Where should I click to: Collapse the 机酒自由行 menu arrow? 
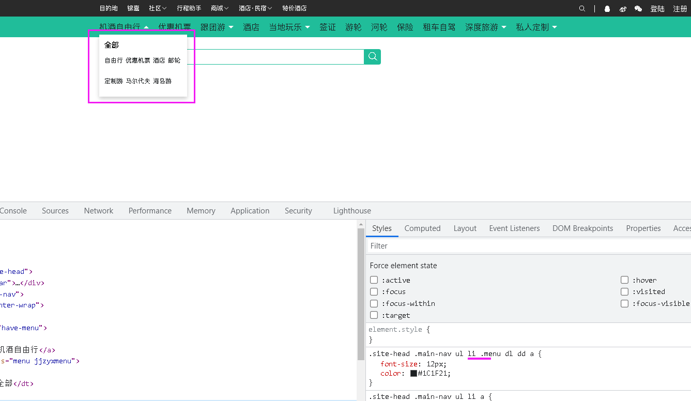[146, 27]
